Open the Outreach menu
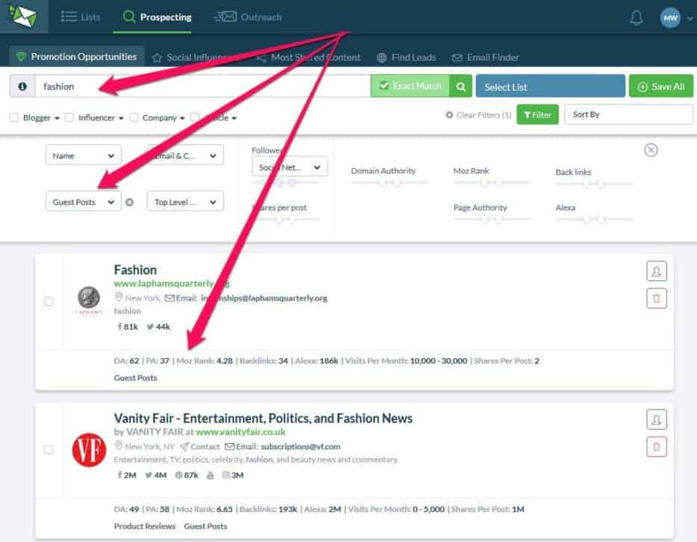 (x=248, y=17)
